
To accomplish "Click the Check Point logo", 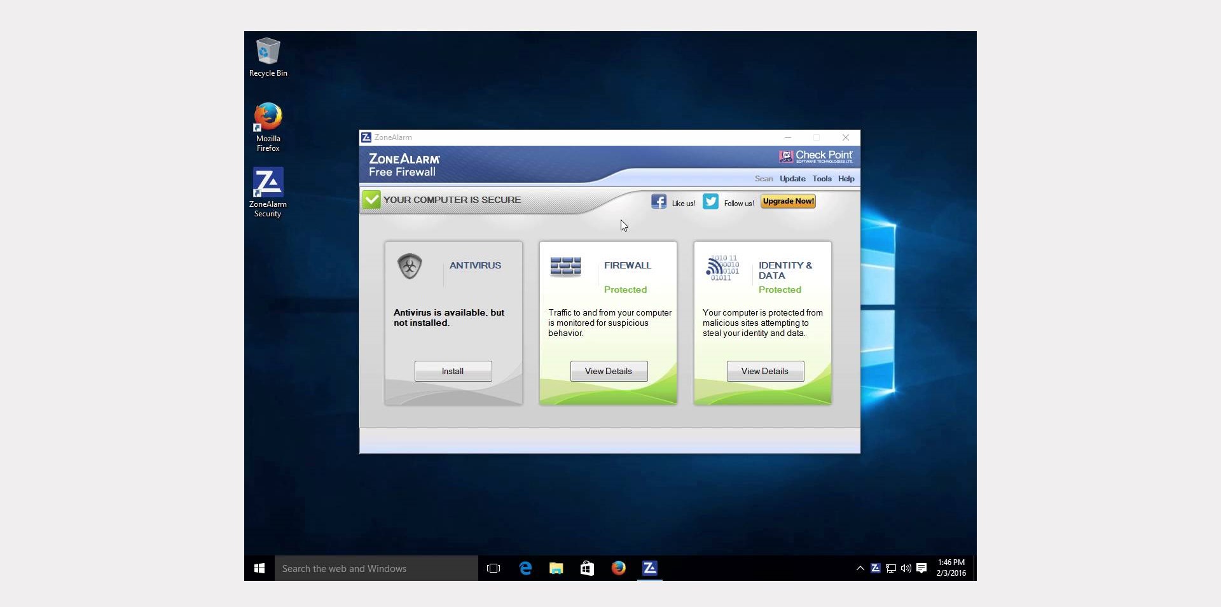I will (816, 156).
